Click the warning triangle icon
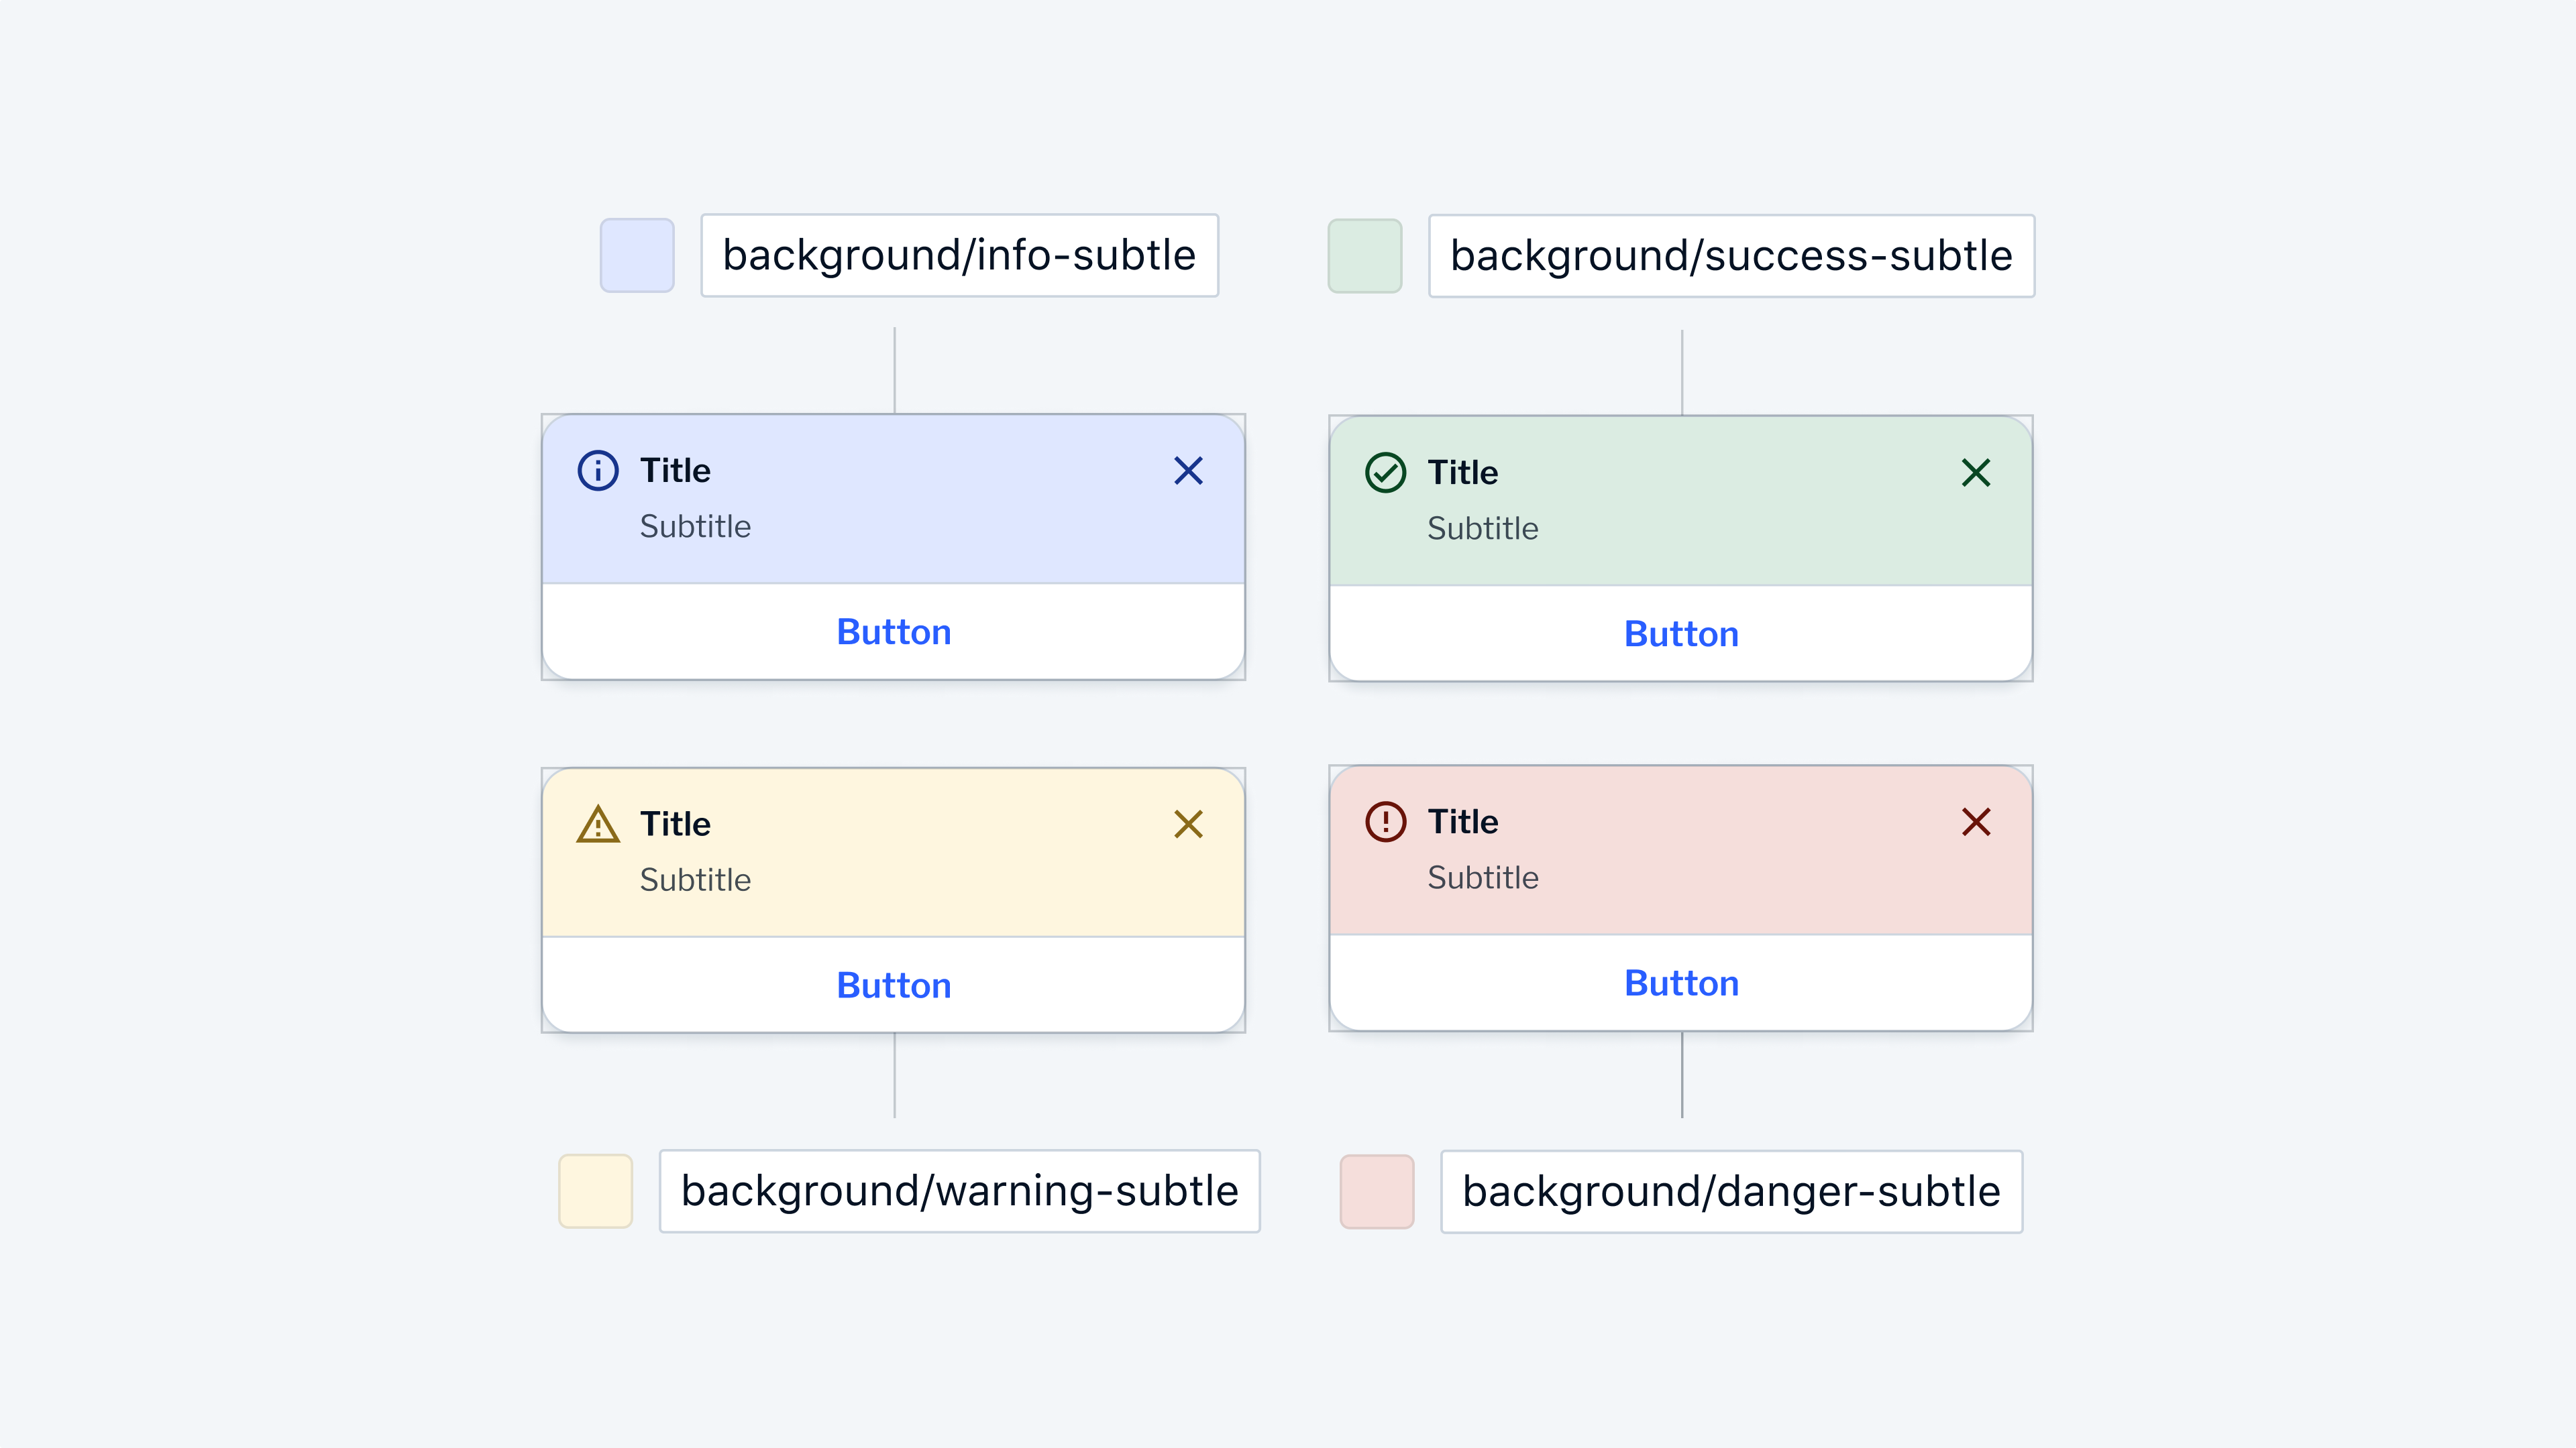 (x=597, y=823)
